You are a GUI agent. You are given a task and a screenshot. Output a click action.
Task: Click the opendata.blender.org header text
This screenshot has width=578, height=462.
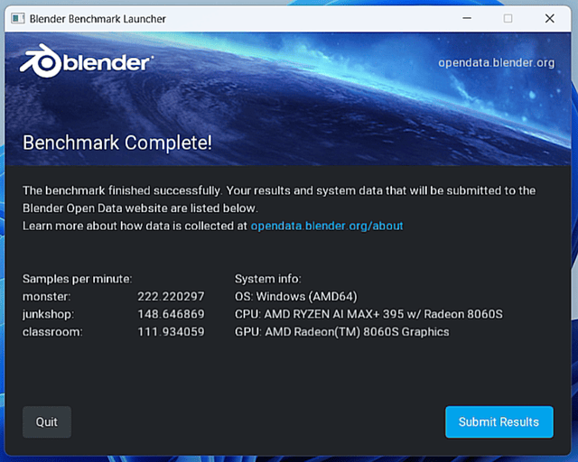click(x=496, y=62)
